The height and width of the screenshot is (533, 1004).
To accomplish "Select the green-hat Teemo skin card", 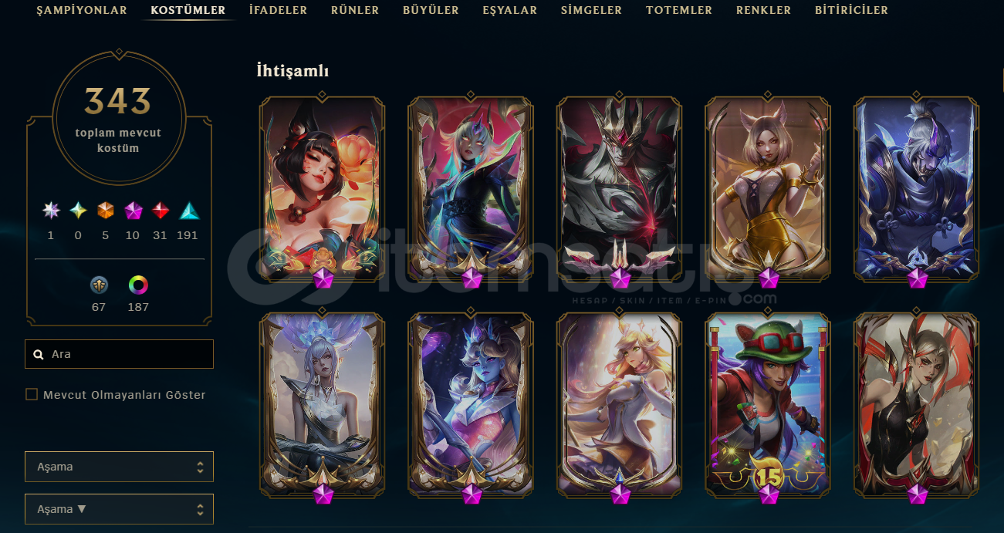I will pyautogui.click(x=768, y=404).
